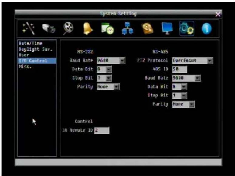
Task: Select Misc. in the side menu
Action: click(x=37, y=67)
